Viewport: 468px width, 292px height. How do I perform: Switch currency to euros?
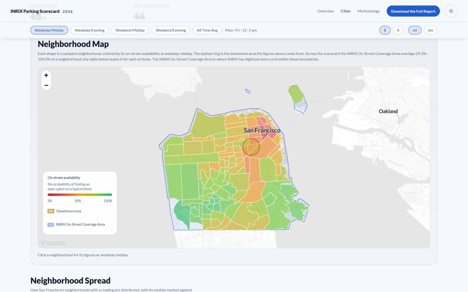click(x=398, y=30)
